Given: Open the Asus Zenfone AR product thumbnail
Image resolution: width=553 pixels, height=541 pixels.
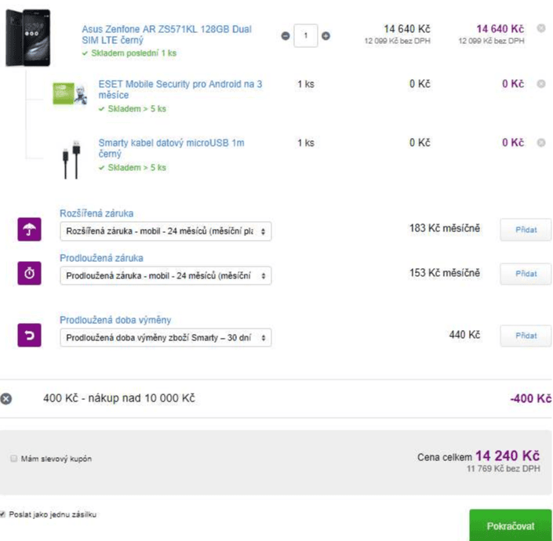Looking at the screenshot, I should coord(28,38).
